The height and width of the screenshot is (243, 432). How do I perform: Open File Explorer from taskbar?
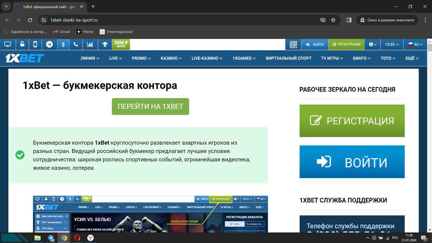click(37, 238)
